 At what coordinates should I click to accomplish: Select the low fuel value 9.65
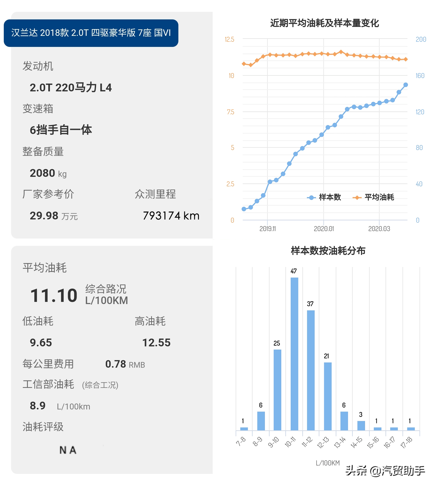(x=41, y=343)
